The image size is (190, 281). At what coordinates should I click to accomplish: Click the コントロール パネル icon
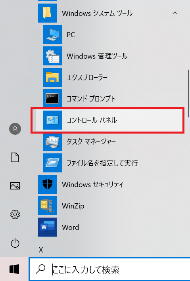tap(52, 120)
